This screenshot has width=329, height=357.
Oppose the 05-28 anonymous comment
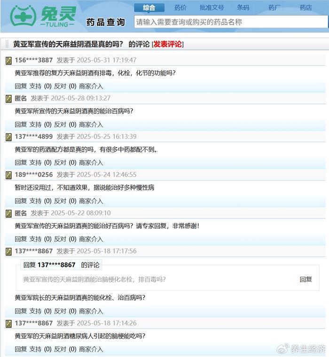point(60,124)
